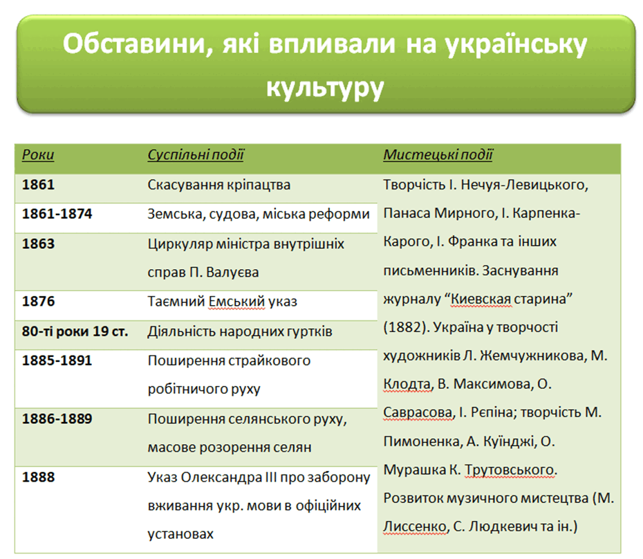The width and height of the screenshot is (643, 559).
Task: Select the line "Розвиток музичного мистецтва (М."
Action: 498,498
